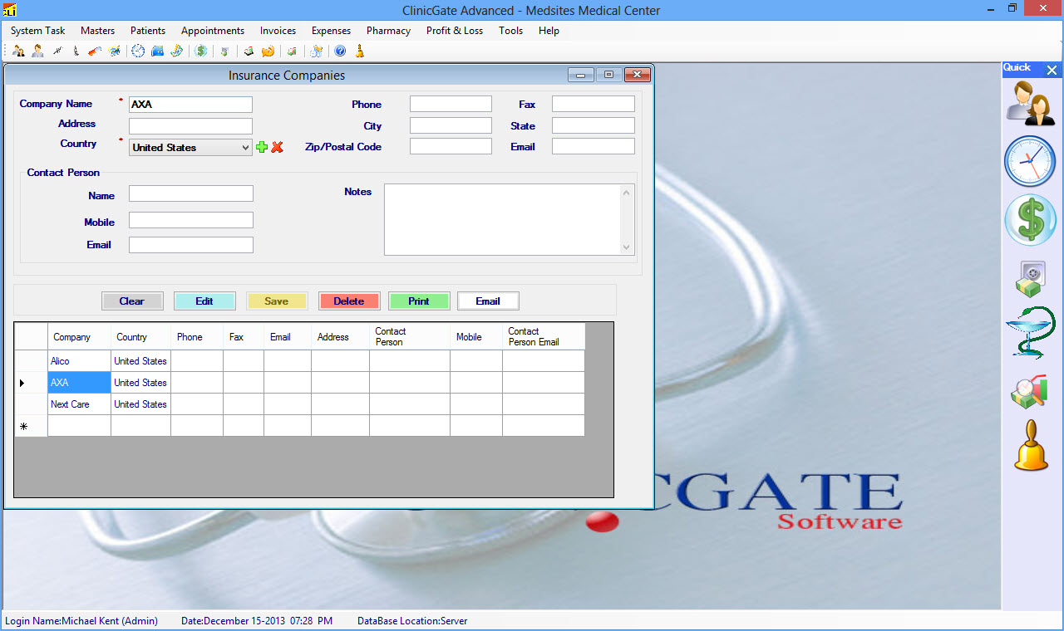This screenshot has width=1064, height=631.
Task: Open the pharmacy snake-and-bowl icon
Action: 1031,333
